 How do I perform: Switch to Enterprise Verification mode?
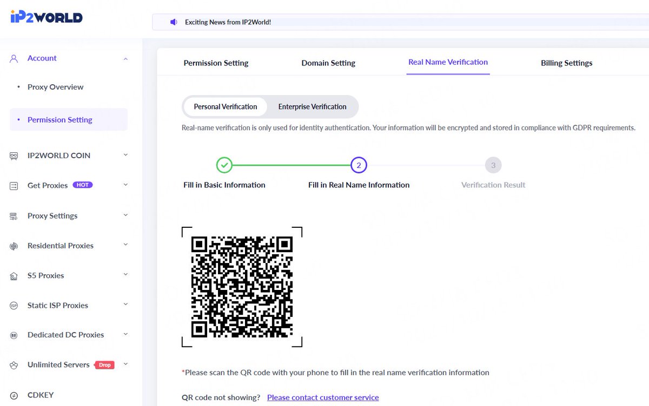(312, 107)
